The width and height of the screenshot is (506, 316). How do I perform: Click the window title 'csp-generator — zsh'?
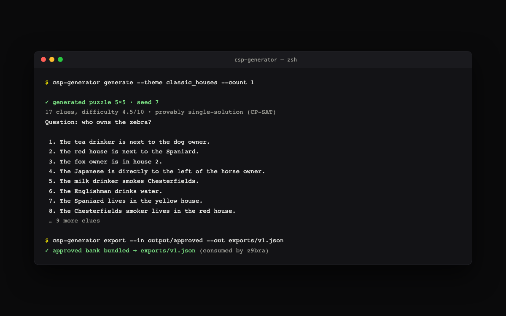266,60
